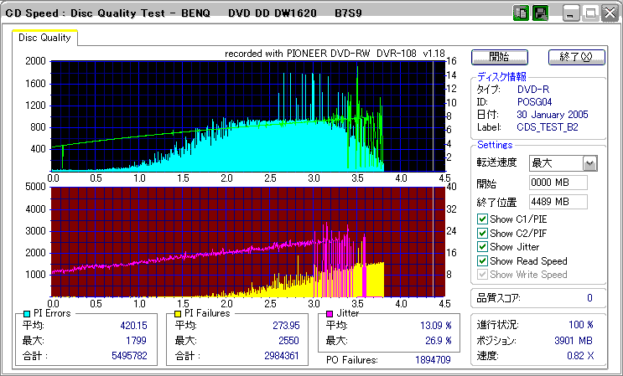
Task: Click the 品質スコア value 0
Action: (x=589, y=298)
